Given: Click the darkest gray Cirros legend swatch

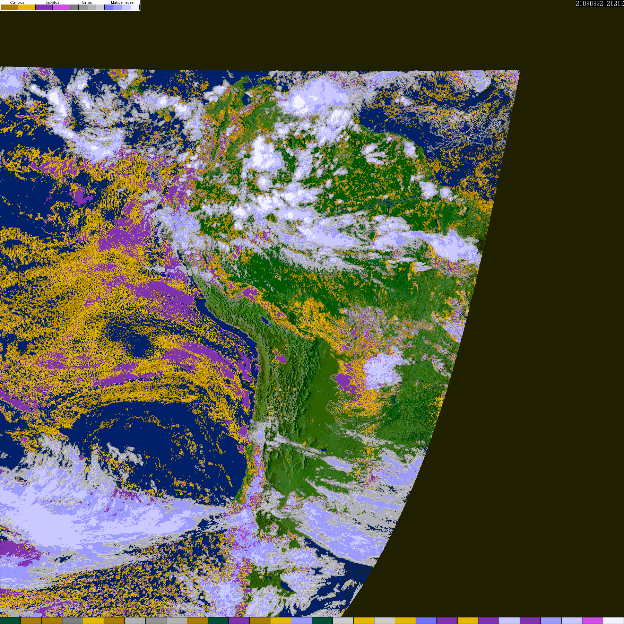Looking at the screenshot, I should tap(74, 7).
